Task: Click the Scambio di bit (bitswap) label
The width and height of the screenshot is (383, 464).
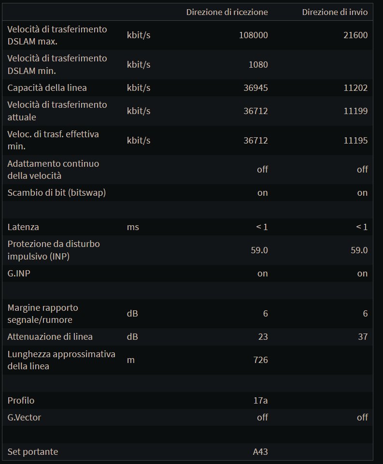Action: tap(57, 193)
